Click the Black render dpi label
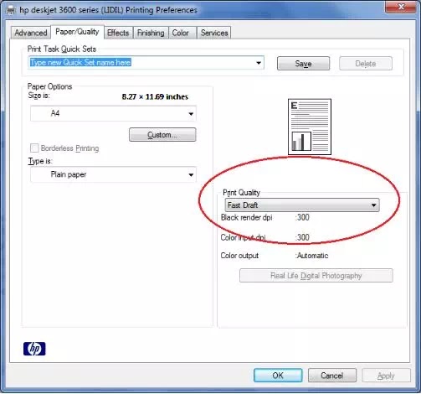 [x=246, y=217]
